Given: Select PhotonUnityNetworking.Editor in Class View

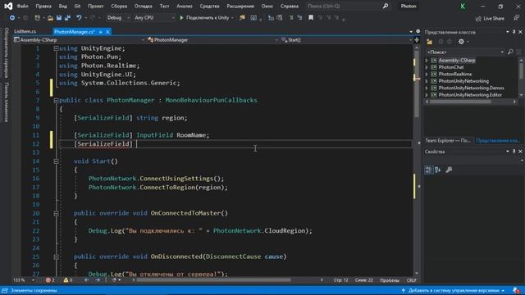Looking at the screenshot, I should click(x=470, y=95).
